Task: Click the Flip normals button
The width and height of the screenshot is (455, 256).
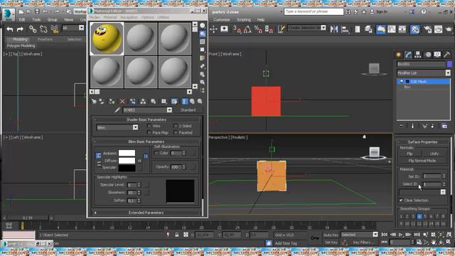Action: point(409,154)
